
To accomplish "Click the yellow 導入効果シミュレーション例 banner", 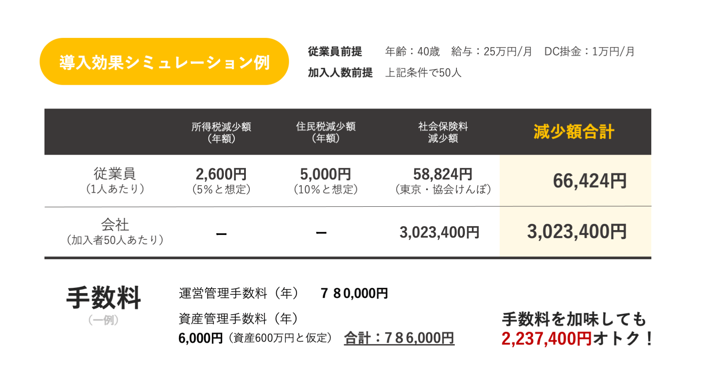I will (164, 62).
